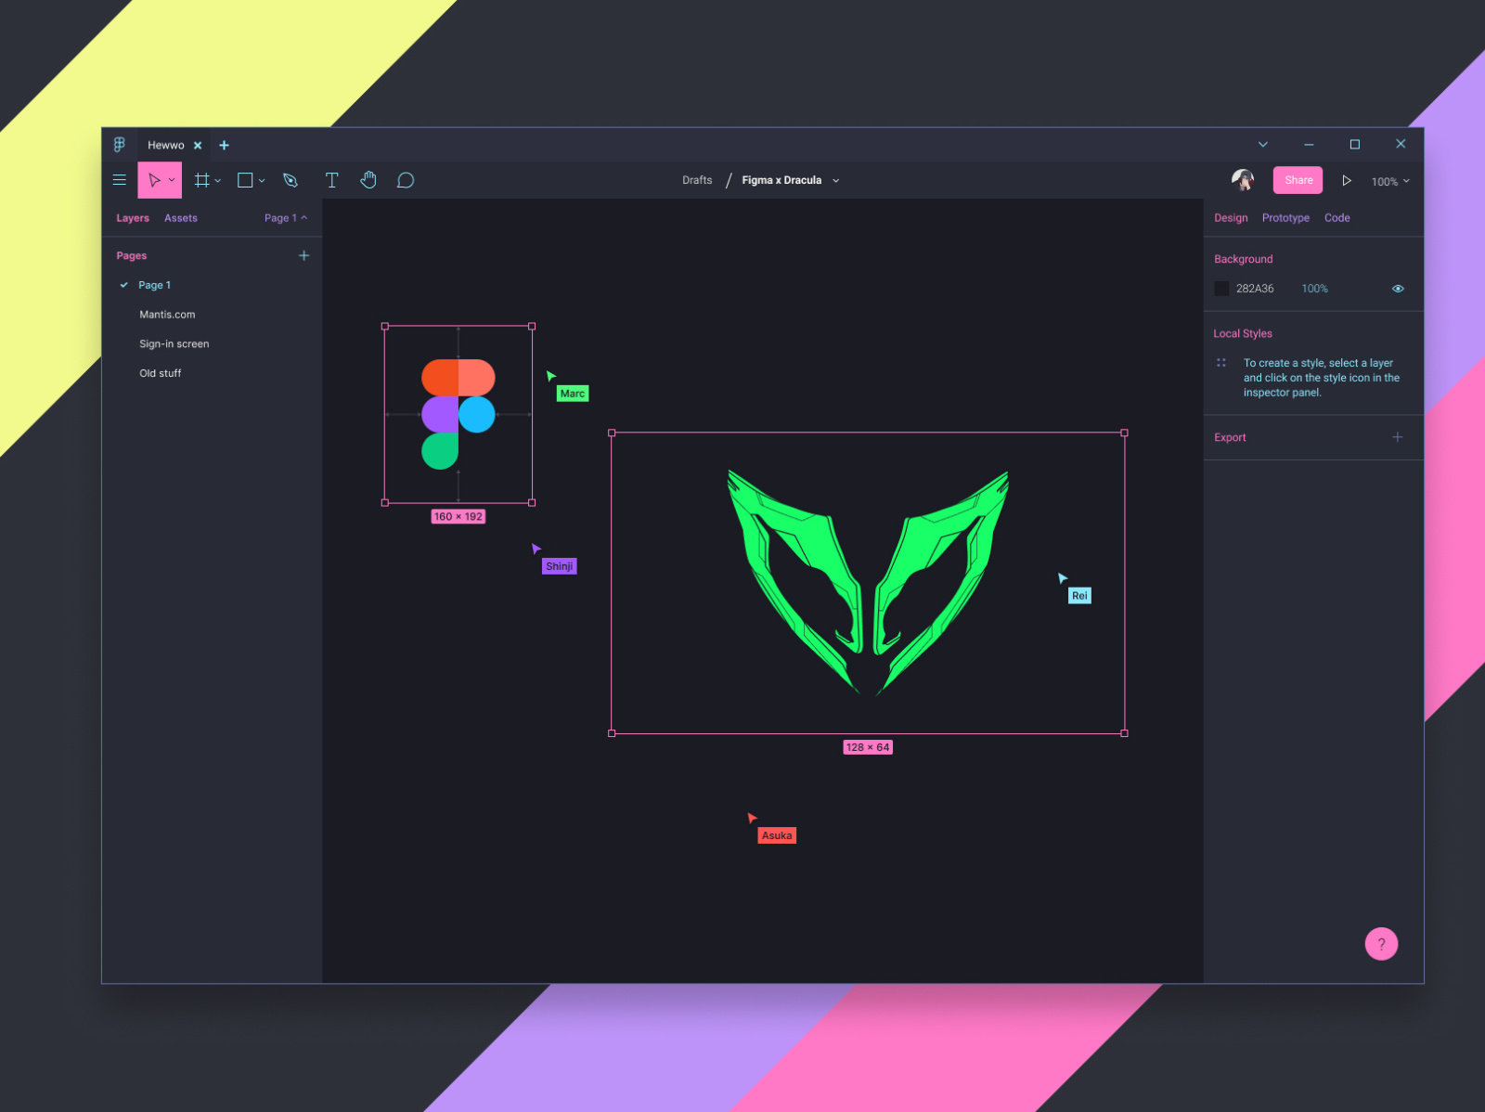1485x1112 pixels.
Task: Open the Assets panel tab
Action: [x=180, y=217]
